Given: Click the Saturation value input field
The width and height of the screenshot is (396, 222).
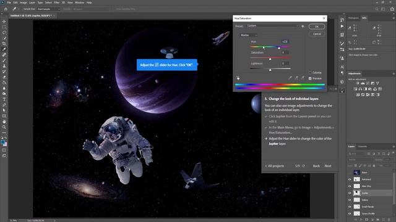Looking at the screenshot, I should point(285,52).
